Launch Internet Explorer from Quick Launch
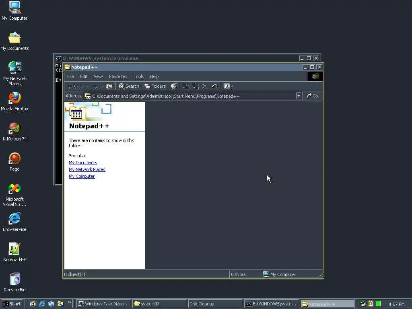This screenshot has height=309, width=412. [x=42, y=304]
